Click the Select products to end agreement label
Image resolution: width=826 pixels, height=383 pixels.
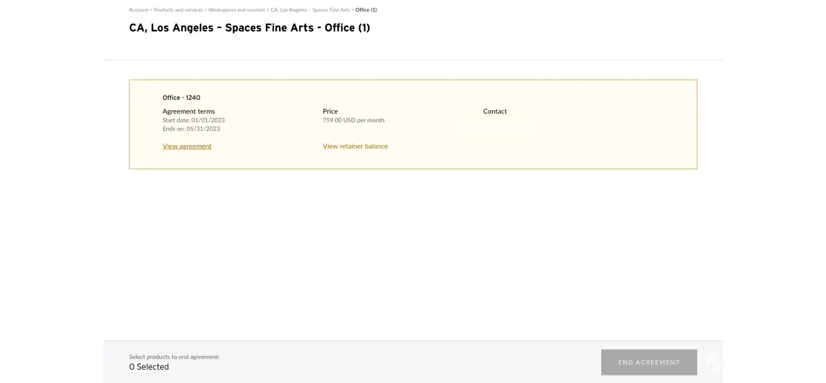(x=174, y=357)
